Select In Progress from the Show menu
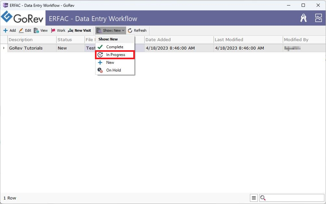Viewport: 326px width, 204px height. (x=115, y=55)
